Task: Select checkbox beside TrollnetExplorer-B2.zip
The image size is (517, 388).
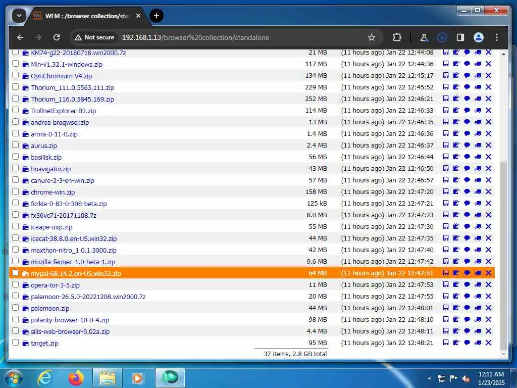Action: (15, 110)
